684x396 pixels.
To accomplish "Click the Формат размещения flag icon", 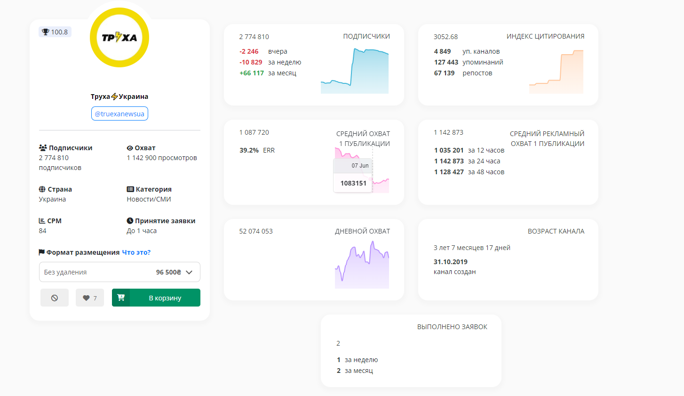I will [x=42, y=252].
